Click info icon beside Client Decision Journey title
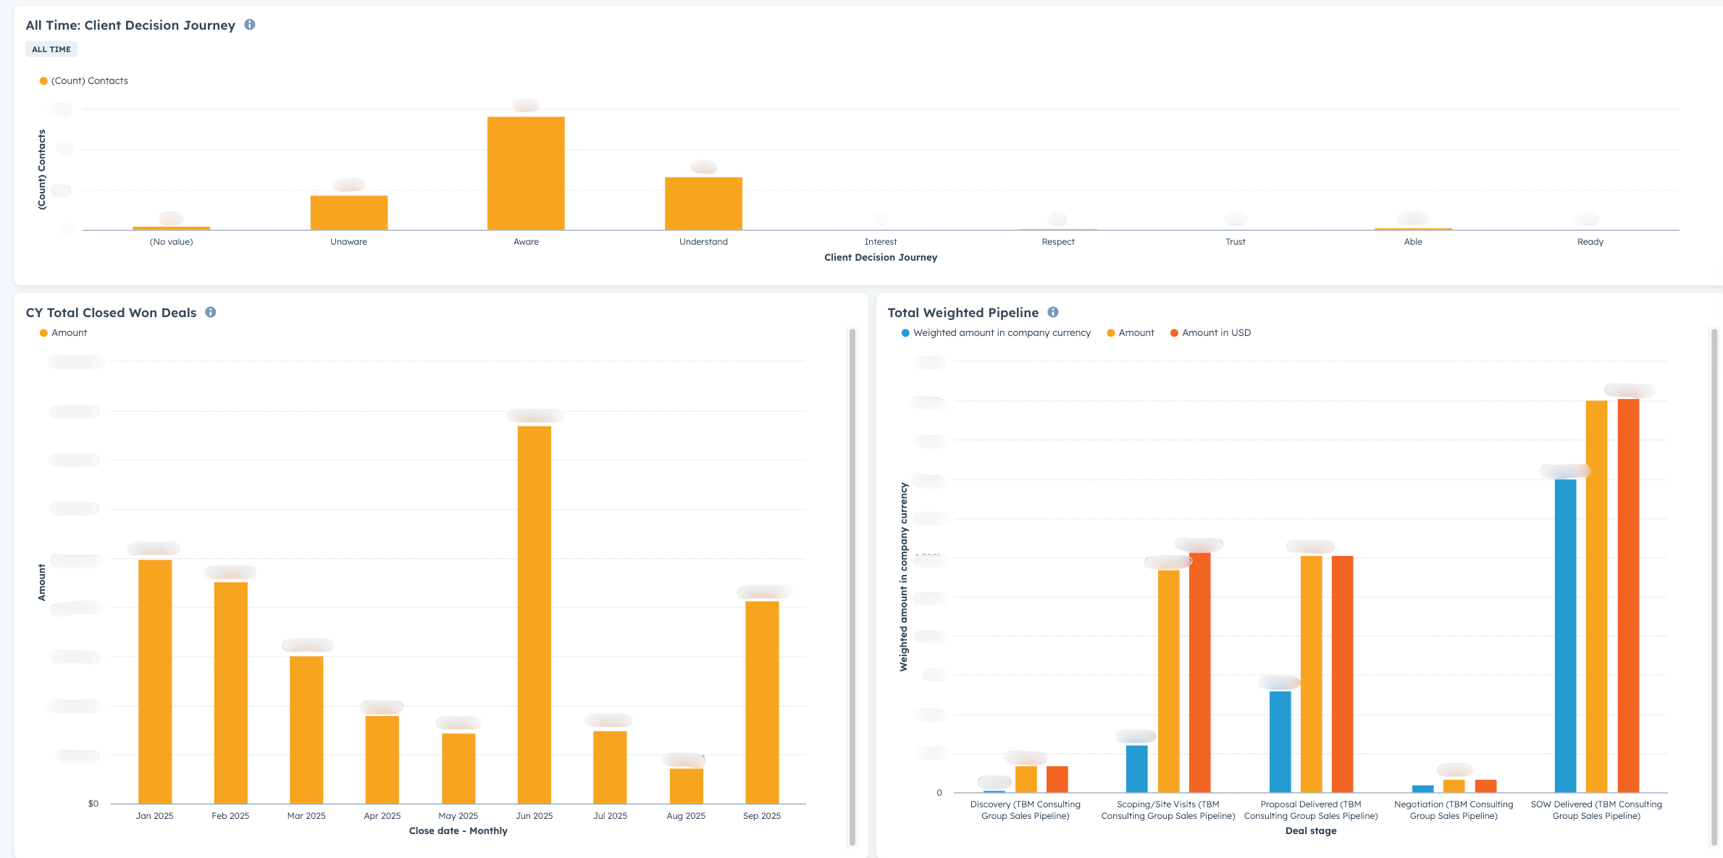The image size is (1723, 858). (x=250, y=25)
